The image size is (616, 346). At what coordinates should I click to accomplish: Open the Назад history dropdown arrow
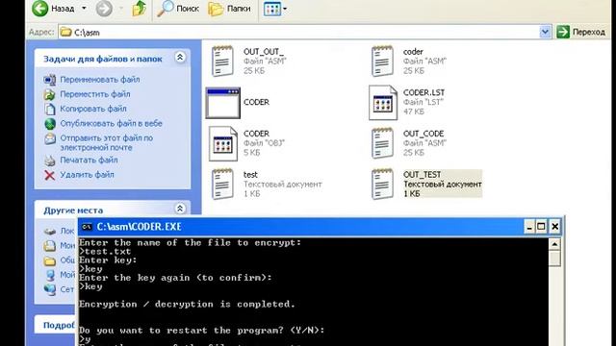click(84, 9)
